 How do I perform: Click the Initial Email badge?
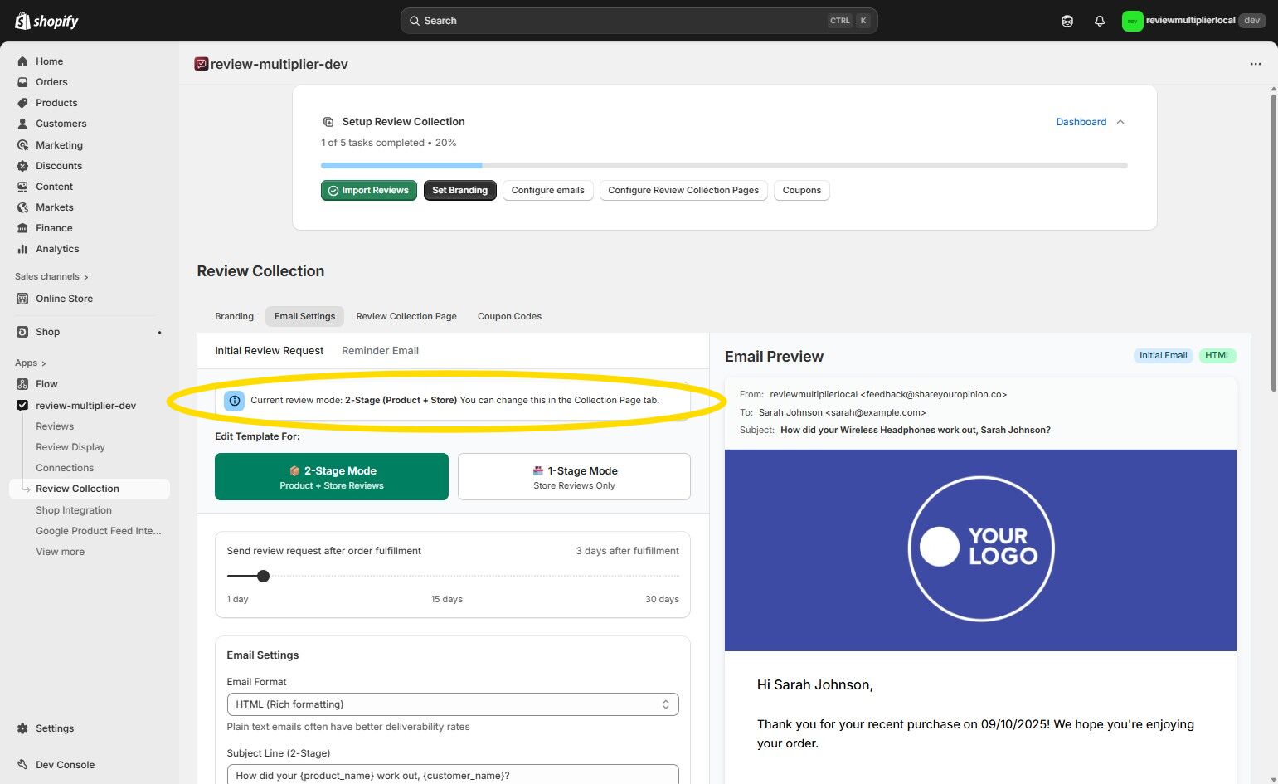coord(1163,356)
